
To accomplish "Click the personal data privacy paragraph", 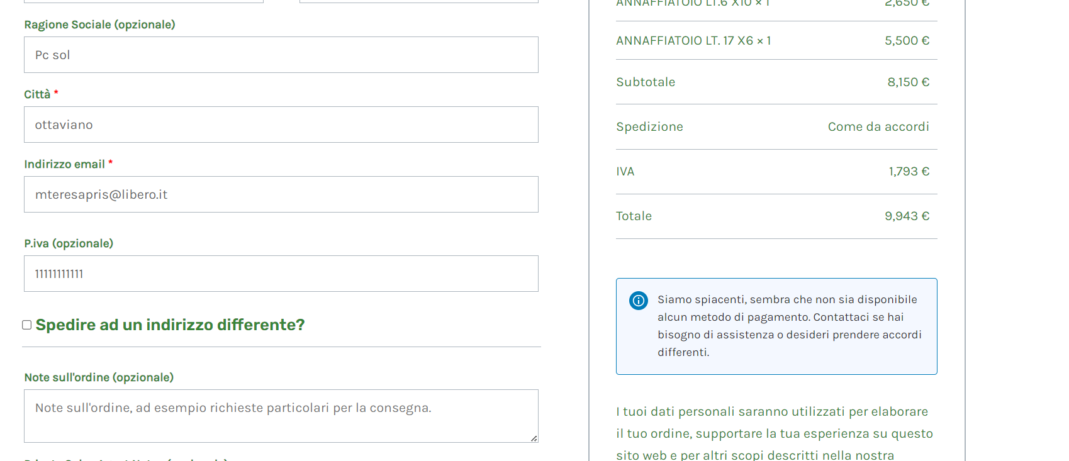I will 775,433.
